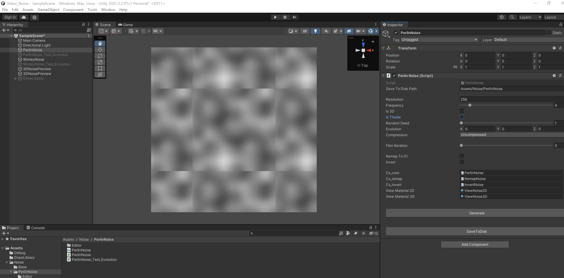Screen dimensions: 564x278
Task: Enable the Invert checkbox in Perlin Noise
Action: pyautogui.click(x=462, y=162)
